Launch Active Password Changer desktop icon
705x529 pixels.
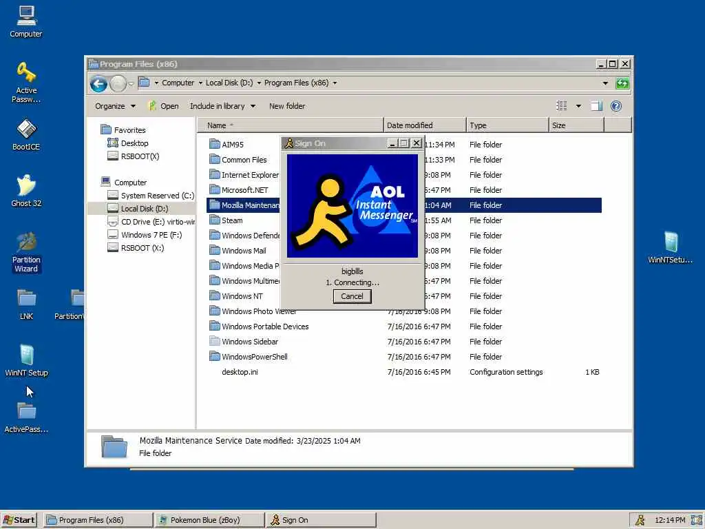(x=26, y=83)
